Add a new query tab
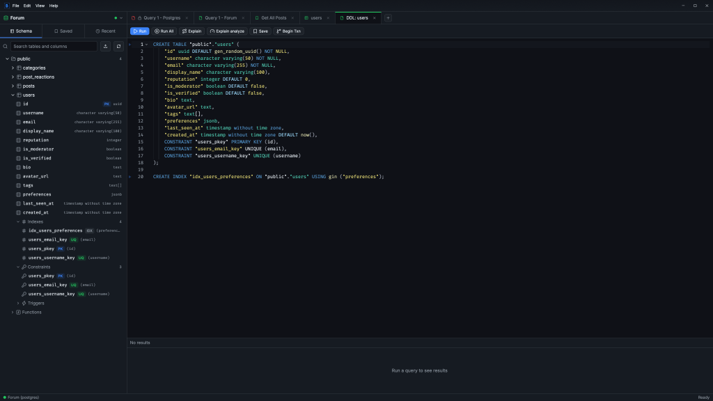Viewport: 713px width, 401px height. click(x=388, y=18)
